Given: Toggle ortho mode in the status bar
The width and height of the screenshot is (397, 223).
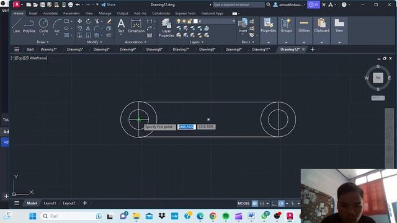Looking at the screenshot, I should click(x=274, y=203).
